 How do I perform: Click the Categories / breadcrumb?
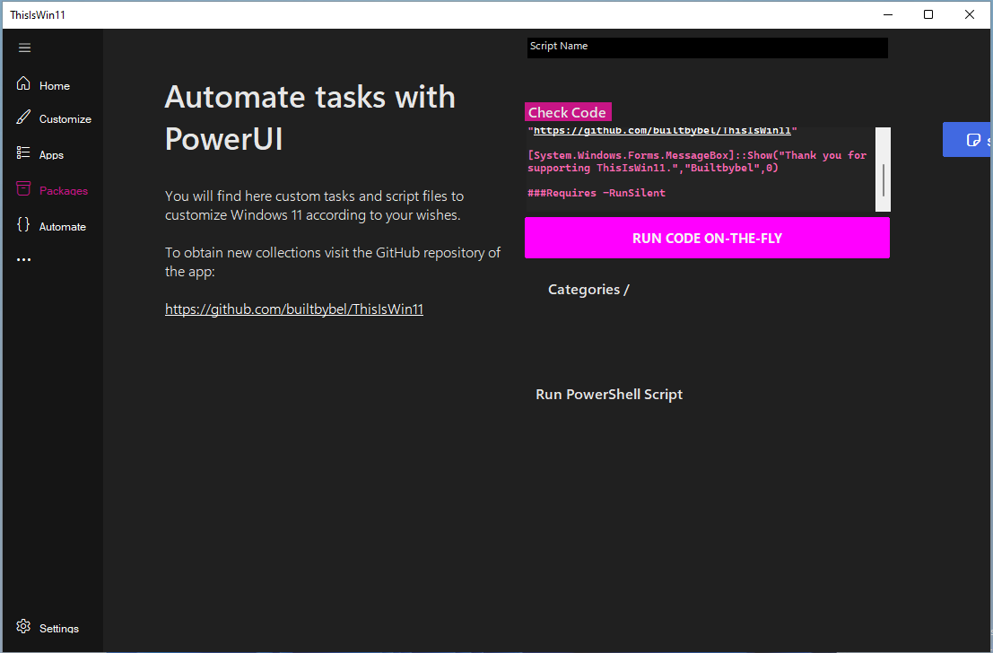pos(588,290)
